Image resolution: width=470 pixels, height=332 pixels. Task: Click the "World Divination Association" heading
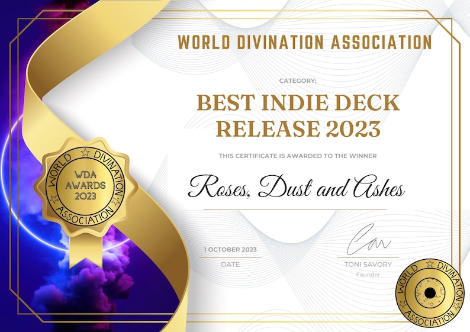point(304,42)
